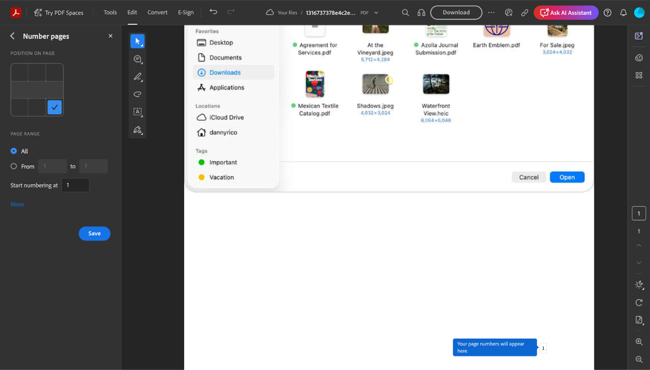Click the Start numbering at field
The image size is (650, 370).
pyautogui.click(x=75, y=185)
